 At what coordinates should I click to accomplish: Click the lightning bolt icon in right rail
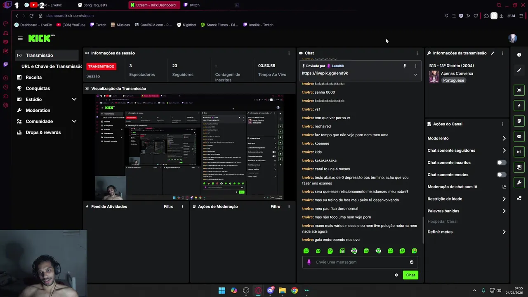point(519,106)
